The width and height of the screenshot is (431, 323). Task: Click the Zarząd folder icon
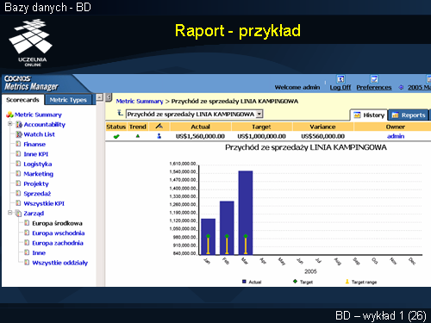tap(18, 214)
